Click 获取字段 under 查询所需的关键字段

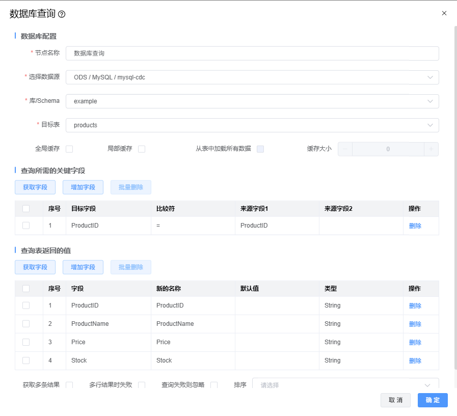click(35, 187)
